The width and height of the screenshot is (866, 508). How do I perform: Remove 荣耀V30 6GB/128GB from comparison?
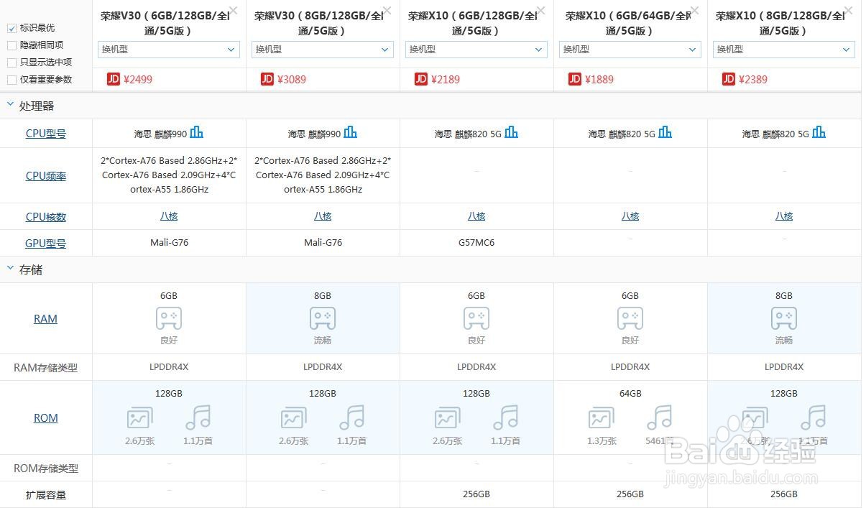pos(233,10)
